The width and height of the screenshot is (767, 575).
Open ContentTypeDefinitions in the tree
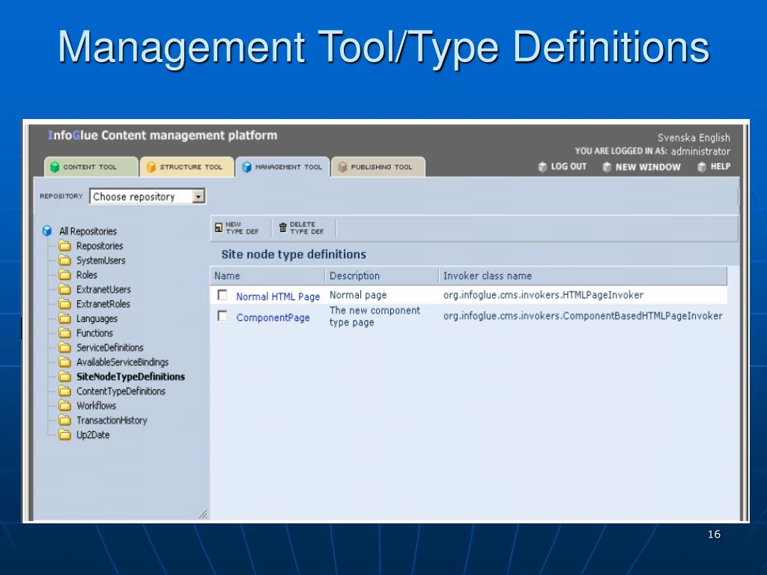tap(121, 391)
